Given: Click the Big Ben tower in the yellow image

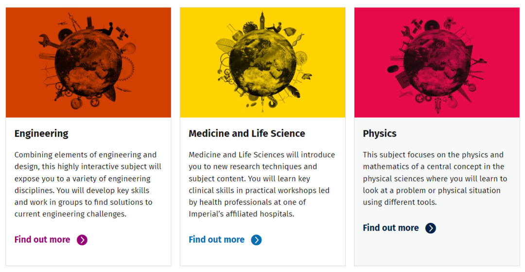Looking at the screenshot, I should tap(262, 21).
